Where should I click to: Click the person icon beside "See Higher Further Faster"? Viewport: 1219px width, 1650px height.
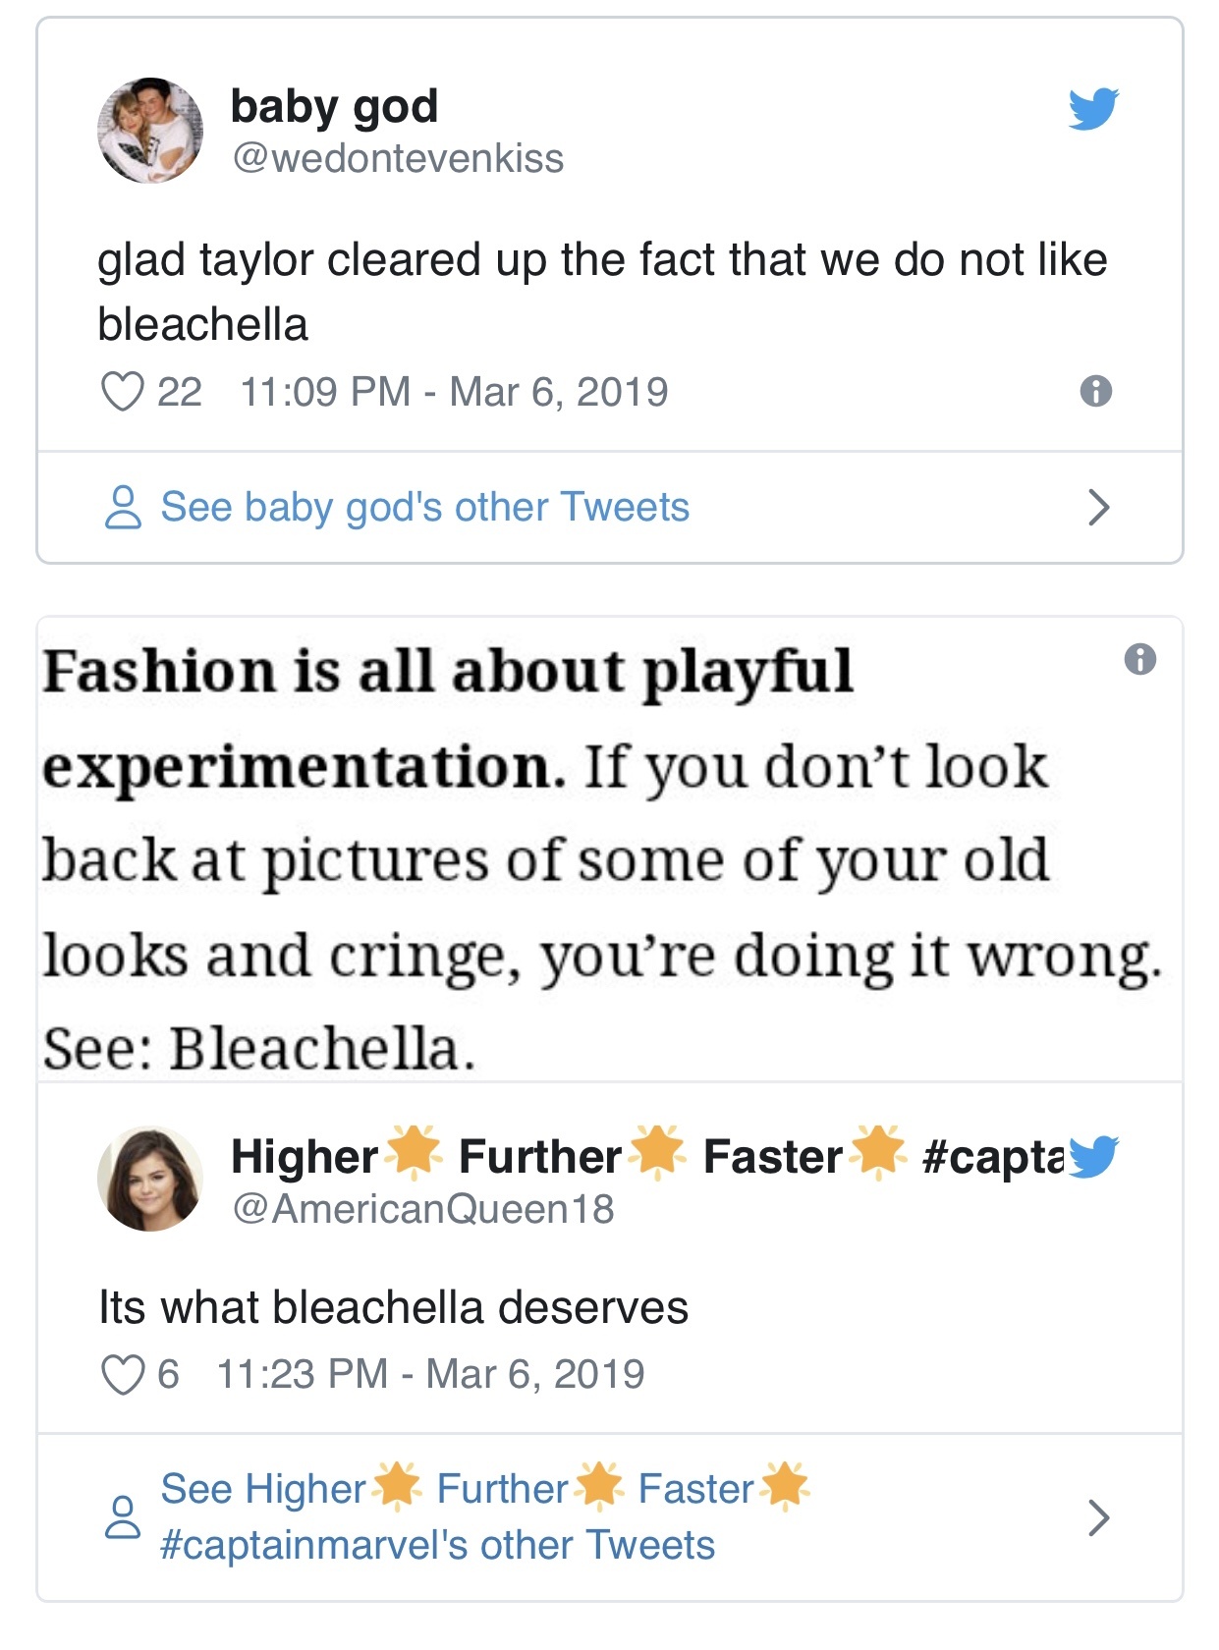click(123, 1517)
